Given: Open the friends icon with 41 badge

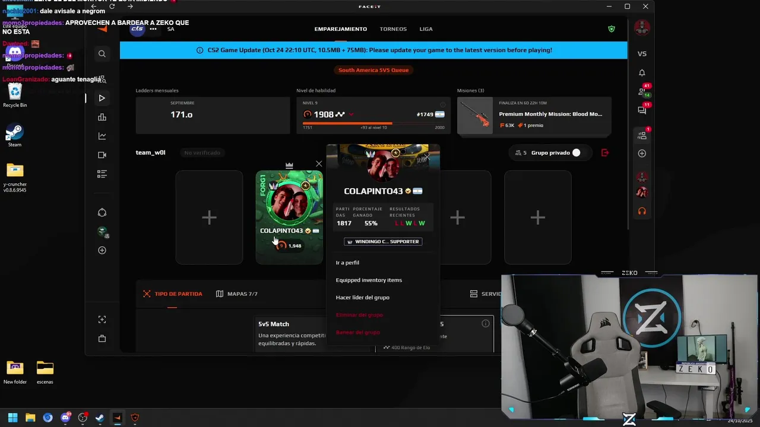Looking at the screenshot, I should [x=643, y=91].
